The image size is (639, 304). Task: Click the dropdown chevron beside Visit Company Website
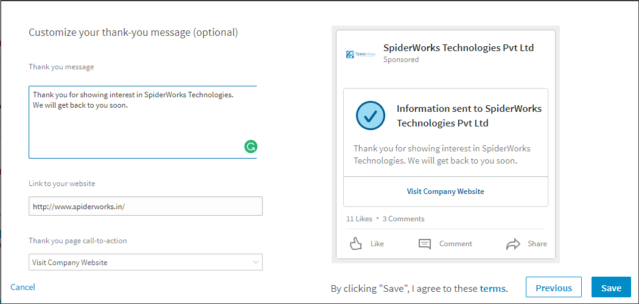256,263
